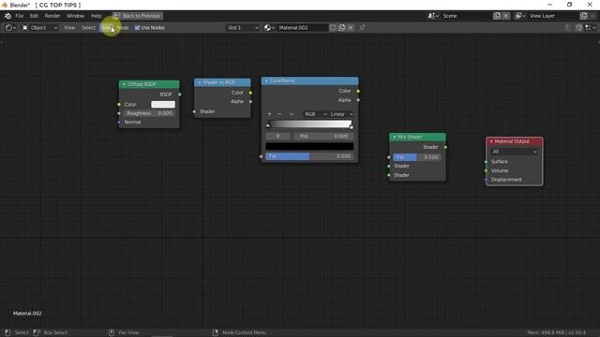
Task: Open the editor type selector icon
Action: pyautogui.click(x=10, y=28)
